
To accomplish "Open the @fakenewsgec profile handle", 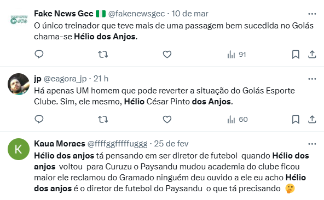I will [136, 14].
